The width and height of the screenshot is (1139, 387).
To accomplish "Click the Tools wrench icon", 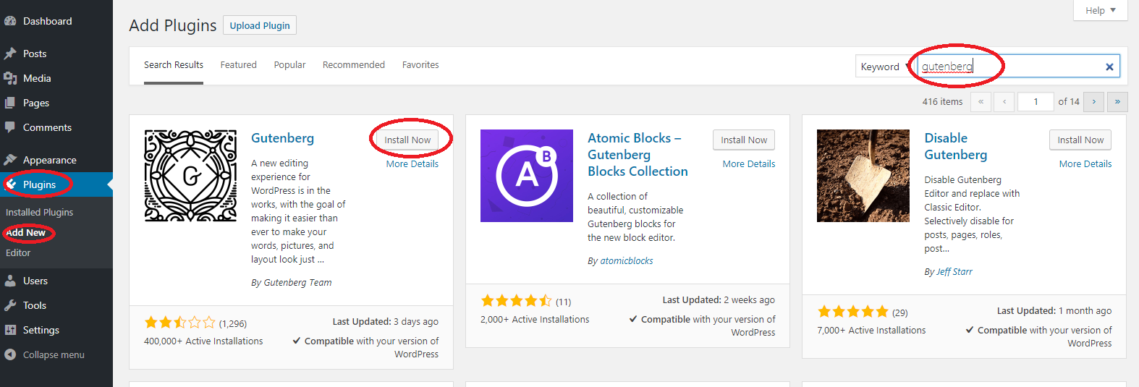I will pyautogui.click(x=10, y=305).
